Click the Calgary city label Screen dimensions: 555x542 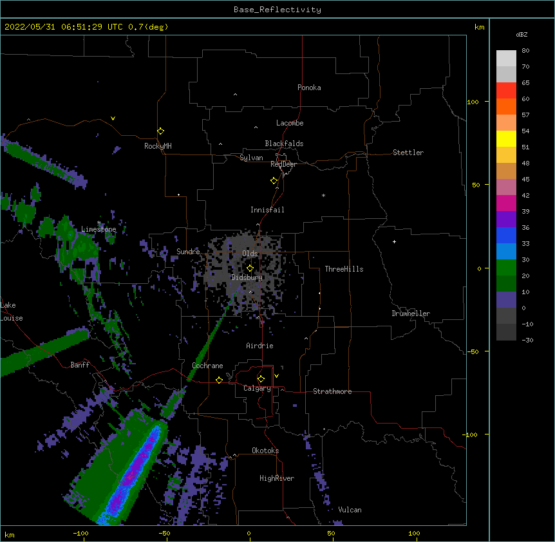coord(257,388)
